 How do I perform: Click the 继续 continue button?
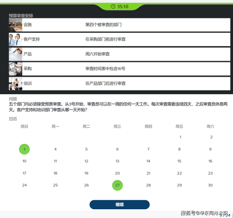120,204
